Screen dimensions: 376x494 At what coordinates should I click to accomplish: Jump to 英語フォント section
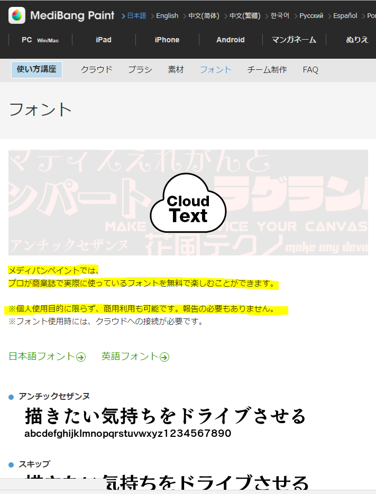click(130, 356)
